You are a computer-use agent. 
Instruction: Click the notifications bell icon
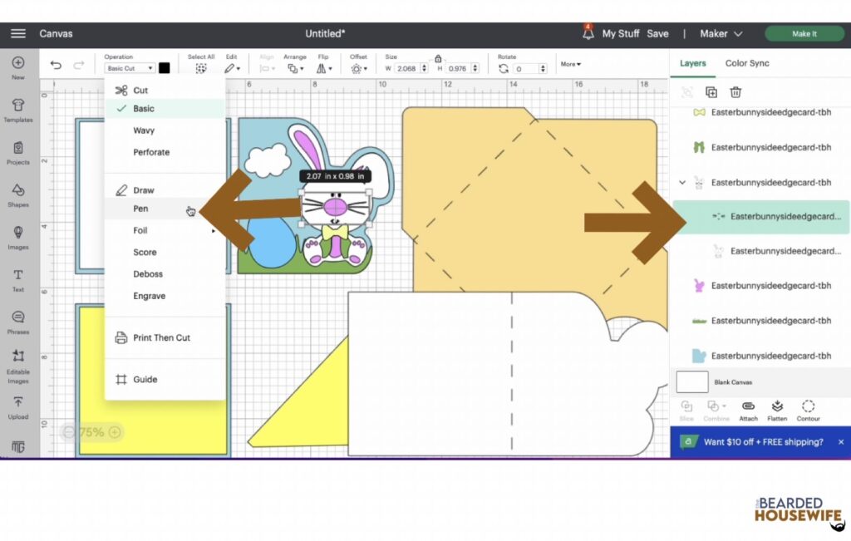[588, 34]
